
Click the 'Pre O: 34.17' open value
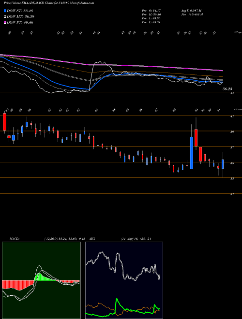[x=151, y=11]
